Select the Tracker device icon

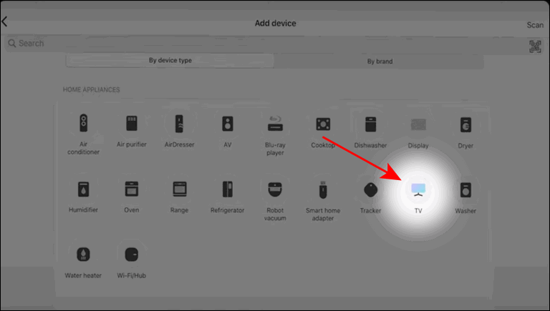pyautogui.click(x=370, y=190)
